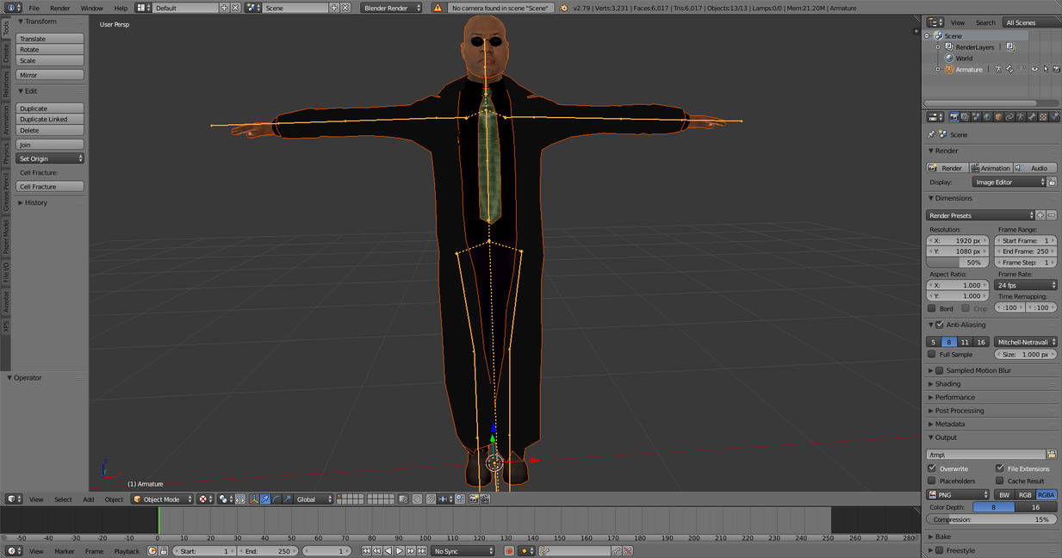The width and height of the screenshot is (1062, 558).
Task: Click the Duplicate Linked button
Action: [50, 120]
